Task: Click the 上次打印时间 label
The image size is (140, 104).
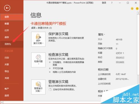Action: (x=104, y=83)
